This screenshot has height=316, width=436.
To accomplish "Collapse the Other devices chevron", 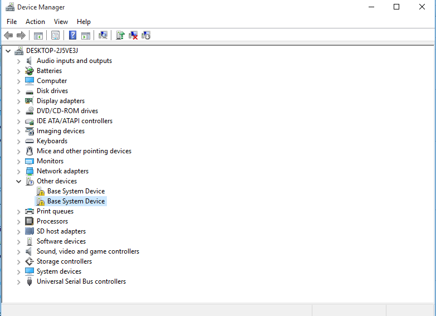I will pos(18,182).
